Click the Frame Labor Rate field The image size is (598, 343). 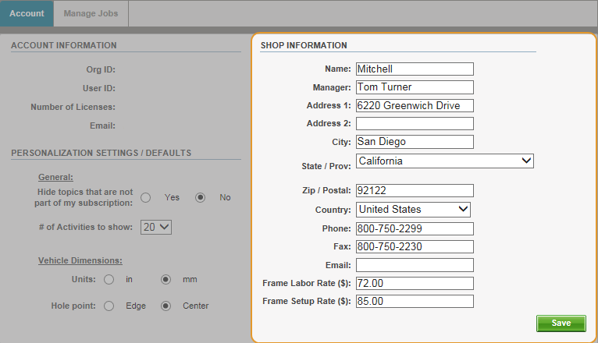pyautogui.click(x=415, y=283)
